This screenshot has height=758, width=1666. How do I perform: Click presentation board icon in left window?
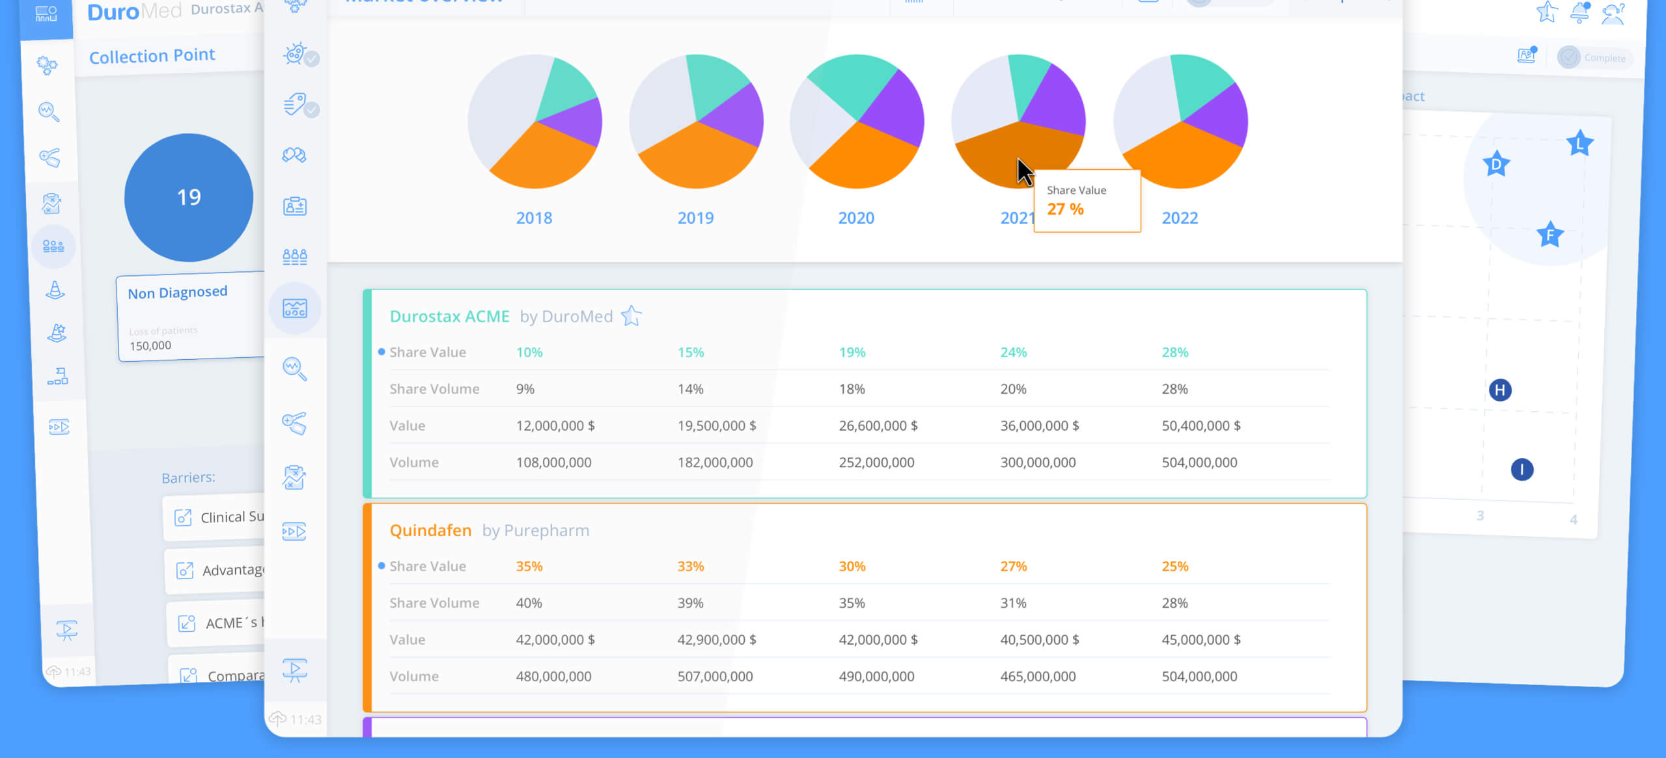[x=66, y=630]
